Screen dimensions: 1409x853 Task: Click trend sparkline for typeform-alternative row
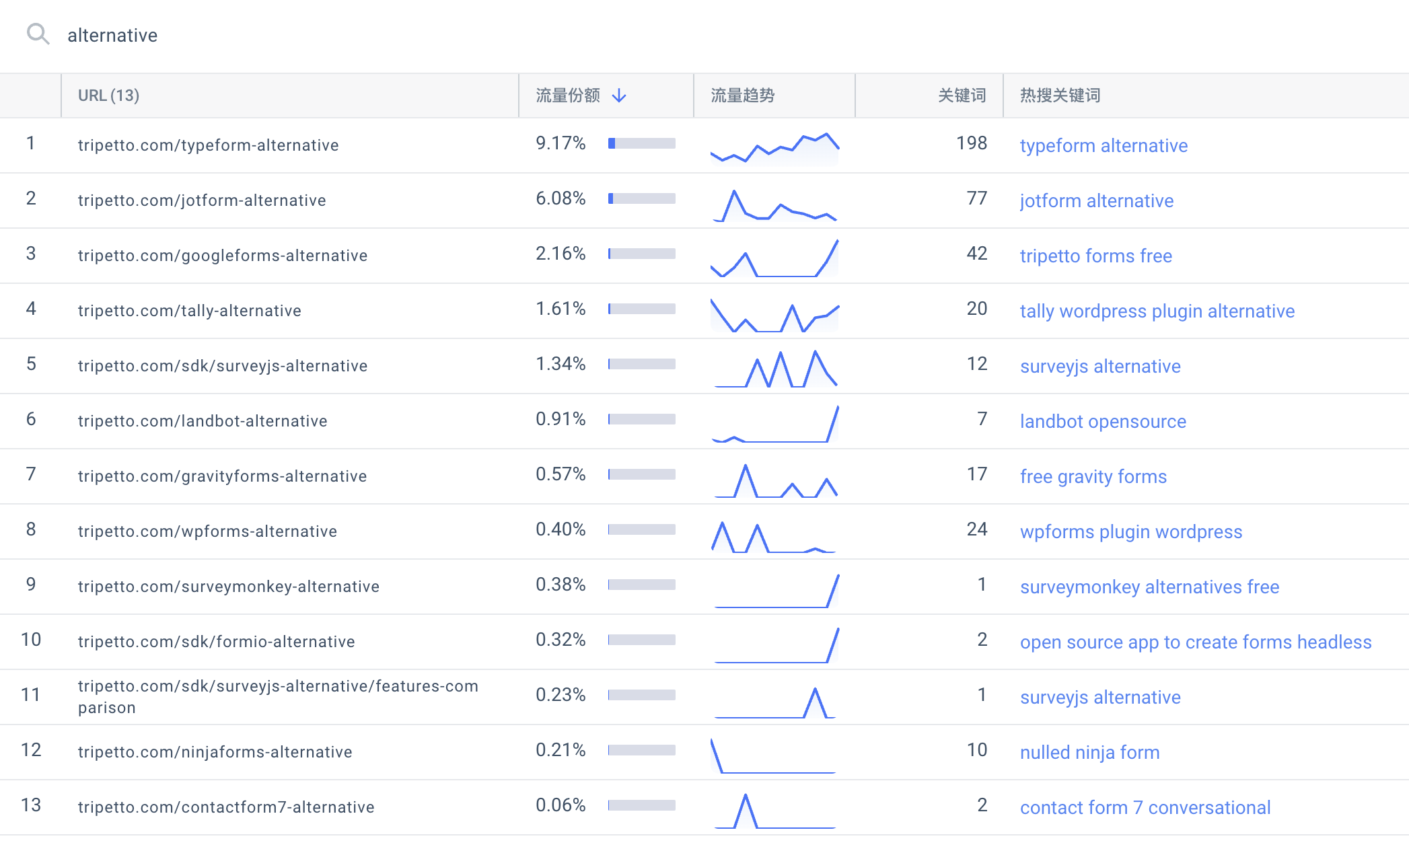774,148
